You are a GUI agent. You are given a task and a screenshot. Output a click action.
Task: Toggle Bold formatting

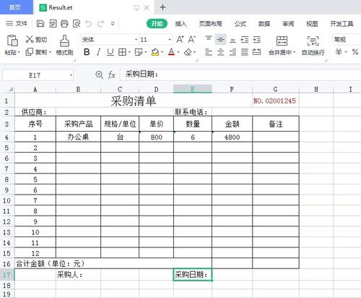[87, 52]
